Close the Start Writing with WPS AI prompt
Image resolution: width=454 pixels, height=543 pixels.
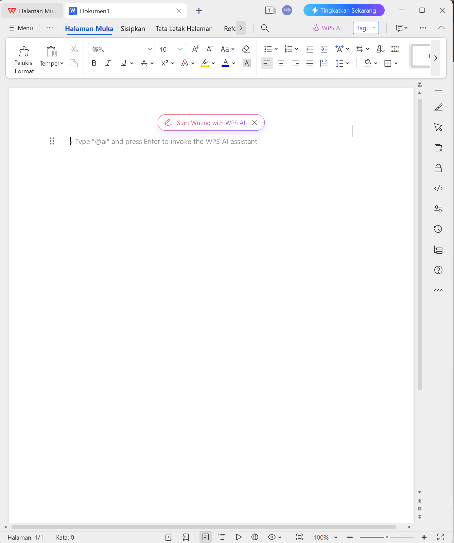click(255, 123)
